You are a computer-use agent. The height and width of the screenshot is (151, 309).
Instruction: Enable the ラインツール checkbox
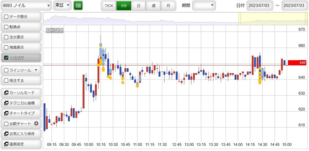6,70
